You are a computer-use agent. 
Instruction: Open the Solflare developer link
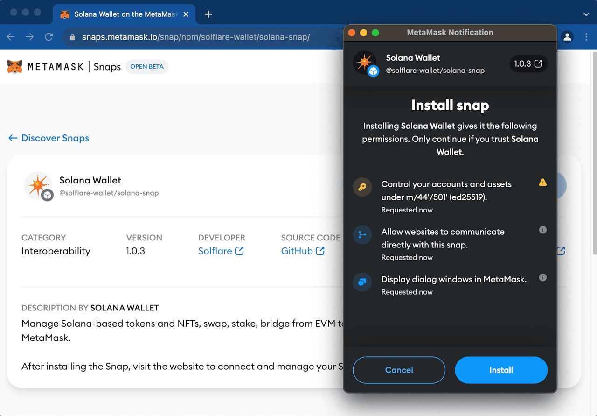pyautogui.click(x=221, y=251)
